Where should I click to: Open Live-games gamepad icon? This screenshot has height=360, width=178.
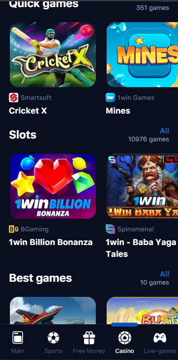160,338
